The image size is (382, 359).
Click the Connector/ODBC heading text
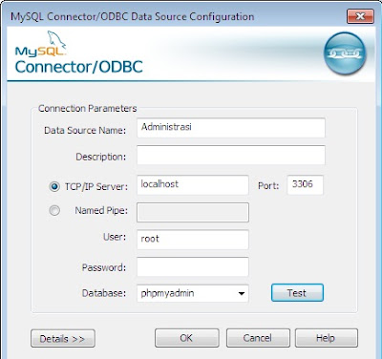78,67
